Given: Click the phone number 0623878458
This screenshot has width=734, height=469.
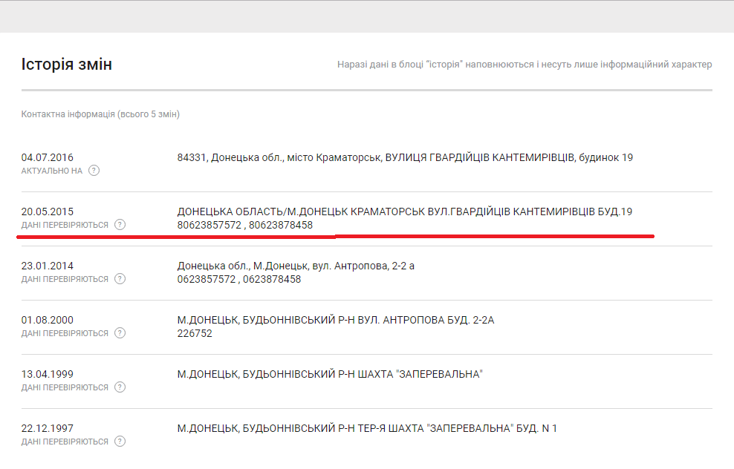Looking at the screenshot, I should coord(272,279).
